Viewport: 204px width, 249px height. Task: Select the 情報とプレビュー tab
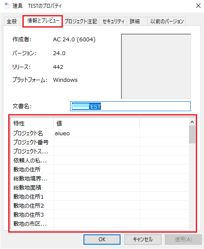pos(43,21)
